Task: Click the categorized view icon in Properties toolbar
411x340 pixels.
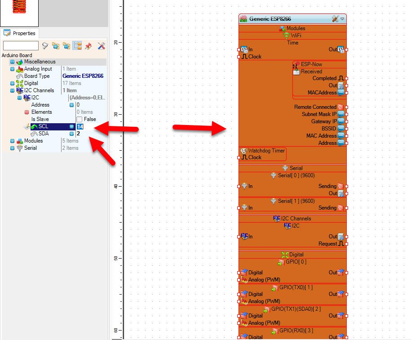Action: 77,46
